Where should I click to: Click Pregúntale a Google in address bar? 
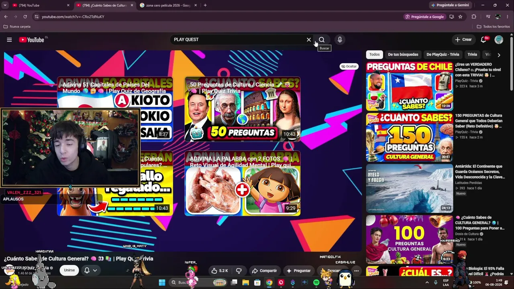424,16
